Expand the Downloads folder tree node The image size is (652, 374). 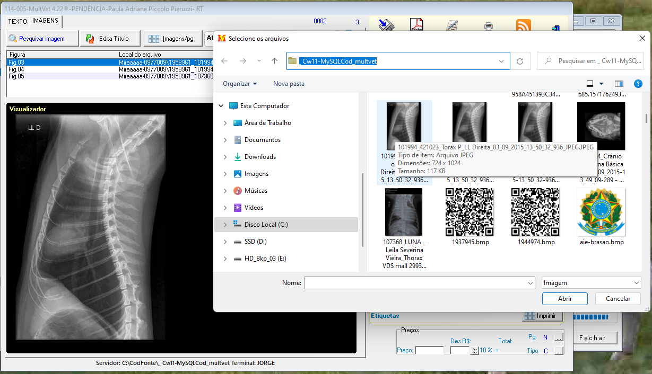coord(225,157)
